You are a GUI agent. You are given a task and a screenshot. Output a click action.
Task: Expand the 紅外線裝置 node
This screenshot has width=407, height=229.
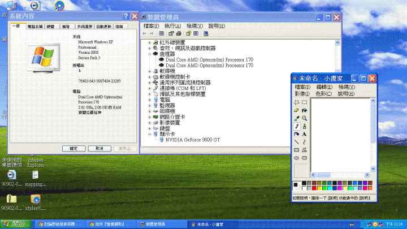pos(149,42)
